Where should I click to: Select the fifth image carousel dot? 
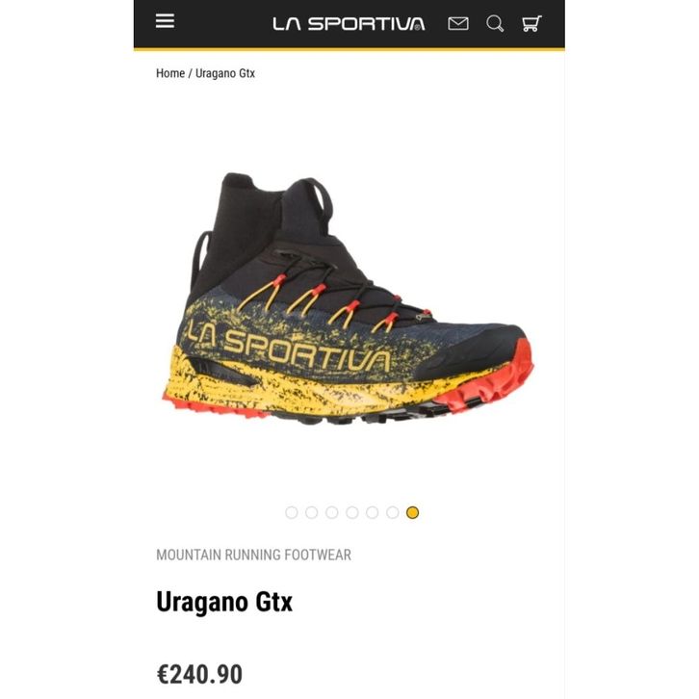[373, 512]
